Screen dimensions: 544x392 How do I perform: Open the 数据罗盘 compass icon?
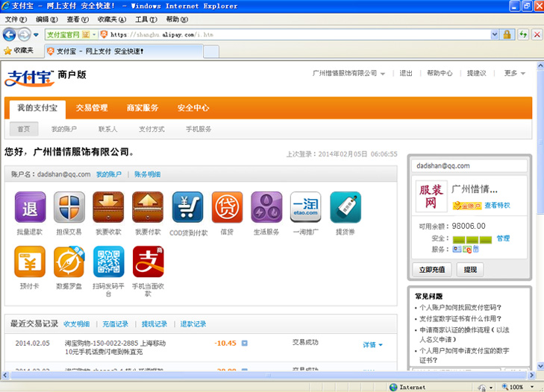(69, 262)
